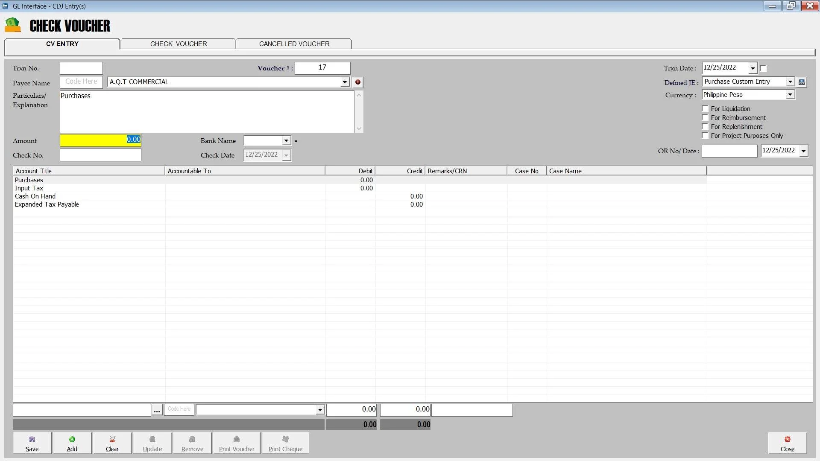Switch to CV ENTRY tab
The width and height of the screenshot is (820, 461).
coord(62,44)
